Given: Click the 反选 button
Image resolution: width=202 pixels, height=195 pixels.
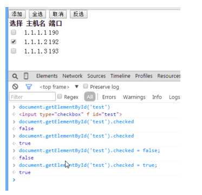Looking at the screenshot, I should point(79,14).
